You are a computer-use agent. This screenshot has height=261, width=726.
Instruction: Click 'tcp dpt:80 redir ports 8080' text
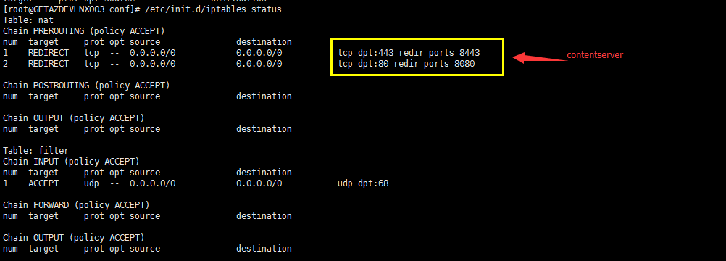pyautogui.click(x=406, y=64)
